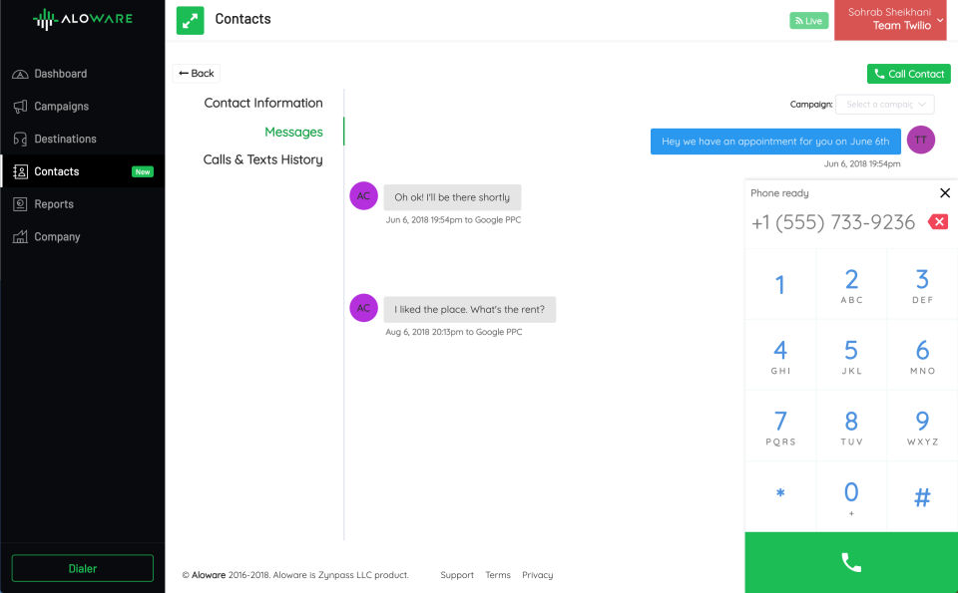The height and width of the screenshot is (593, 958).
Task: Close the phone dialer panel
Action: click(945, 193)
